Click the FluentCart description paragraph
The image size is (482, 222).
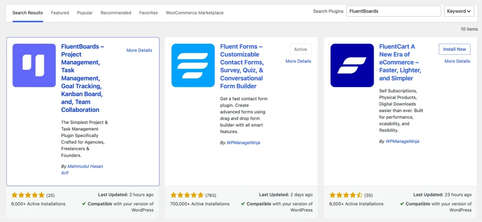click(x=401, y=111)
